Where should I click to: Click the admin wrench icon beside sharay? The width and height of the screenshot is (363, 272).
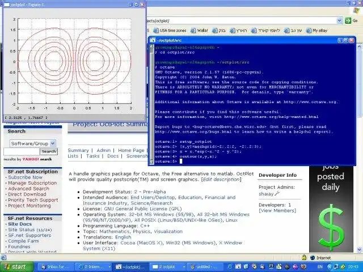point(277,193)
